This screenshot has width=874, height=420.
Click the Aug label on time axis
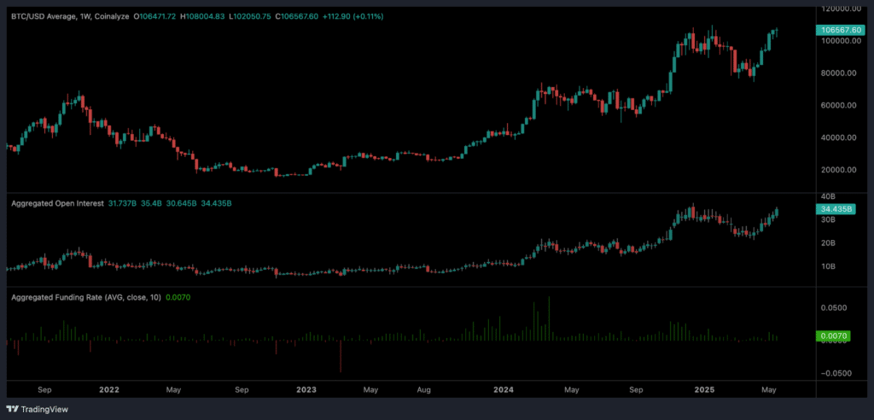423,389
